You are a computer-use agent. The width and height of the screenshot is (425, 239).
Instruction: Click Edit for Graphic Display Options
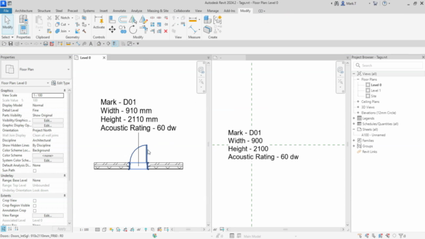click(48, 125)
